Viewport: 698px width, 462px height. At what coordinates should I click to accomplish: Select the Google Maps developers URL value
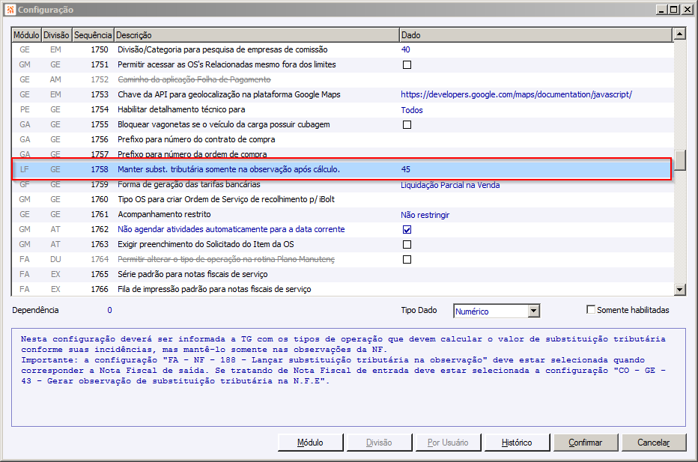(x=516, y=94)
